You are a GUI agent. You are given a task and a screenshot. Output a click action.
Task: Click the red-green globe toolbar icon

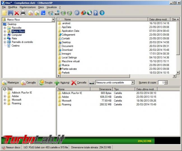pyautogui.click(x=83, y=13)
